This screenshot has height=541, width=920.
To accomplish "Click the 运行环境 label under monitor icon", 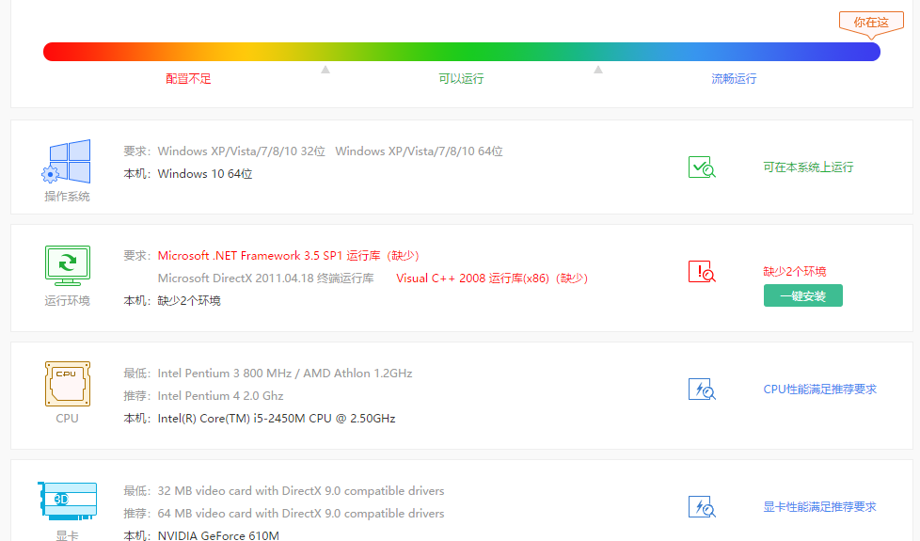I will tap(68, 300).
